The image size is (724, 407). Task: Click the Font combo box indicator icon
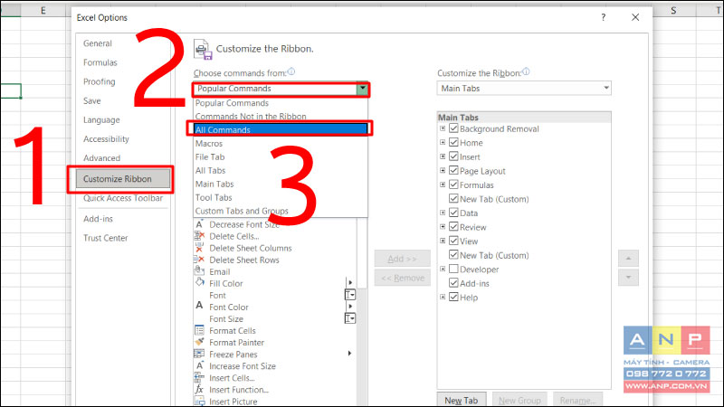click(x=350, y=295)
